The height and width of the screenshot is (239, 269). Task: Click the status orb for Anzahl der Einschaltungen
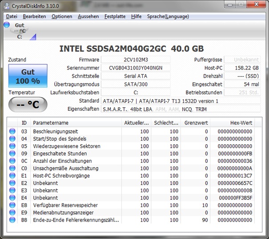tap(12, 161)
